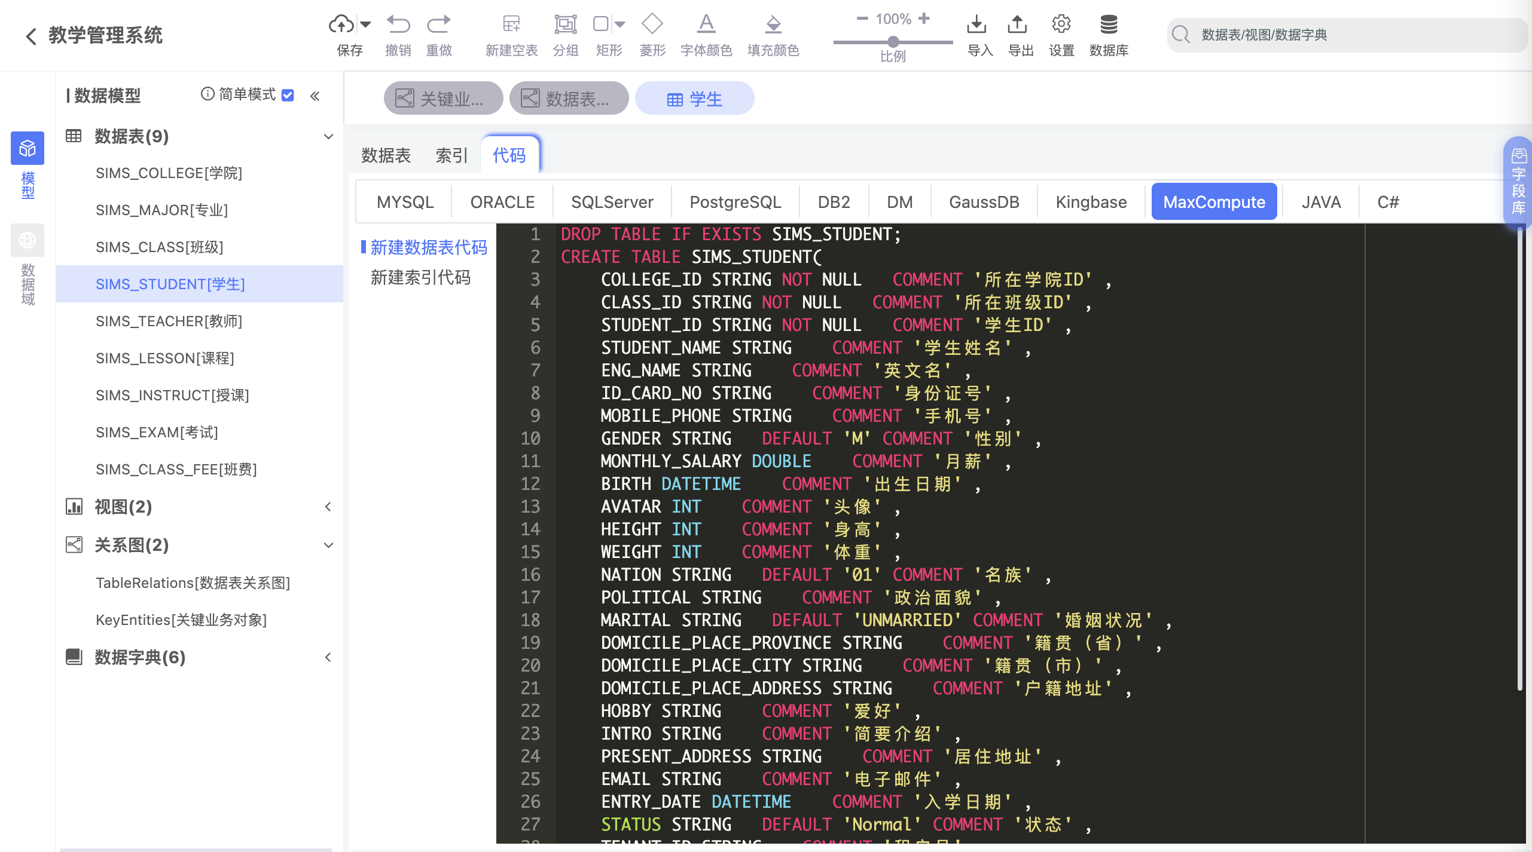
Task: Collapse the 关系图(2) section chevron
Action: point(328,545)
